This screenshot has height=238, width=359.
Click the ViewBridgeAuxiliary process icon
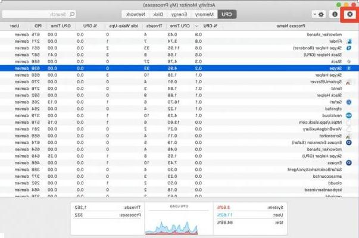349,129
